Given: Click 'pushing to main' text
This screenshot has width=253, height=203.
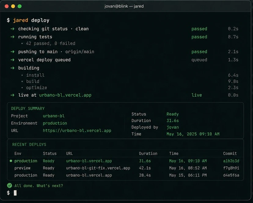Looking at the screenshot, I should coord(38,52).
